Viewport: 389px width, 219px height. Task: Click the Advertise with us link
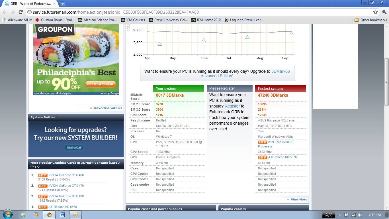(x=108, y=108)
